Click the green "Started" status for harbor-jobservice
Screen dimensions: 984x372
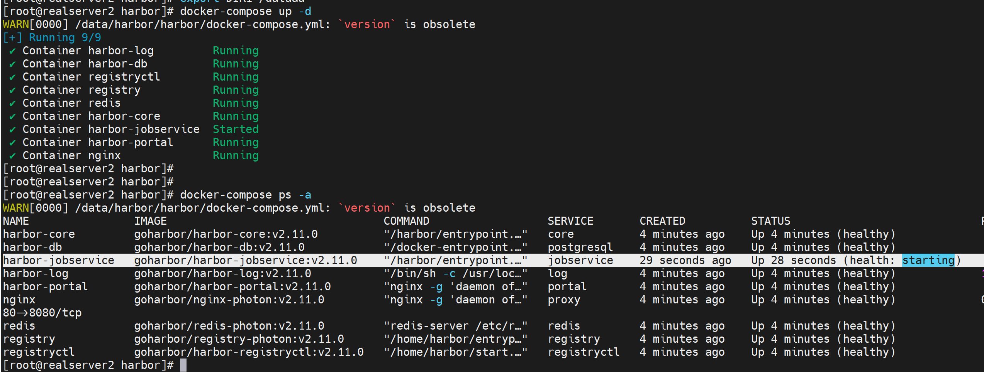point(236,129)
